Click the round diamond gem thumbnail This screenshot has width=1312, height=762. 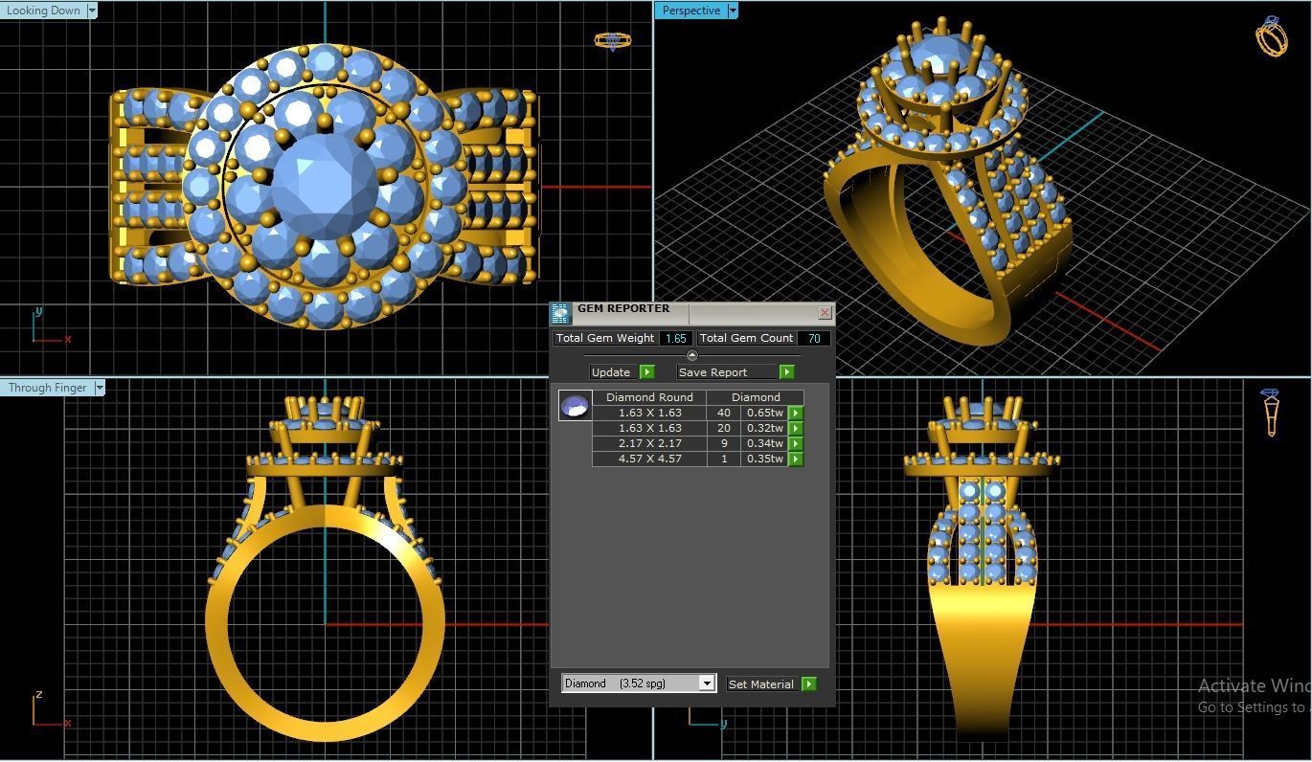[575, 406]
